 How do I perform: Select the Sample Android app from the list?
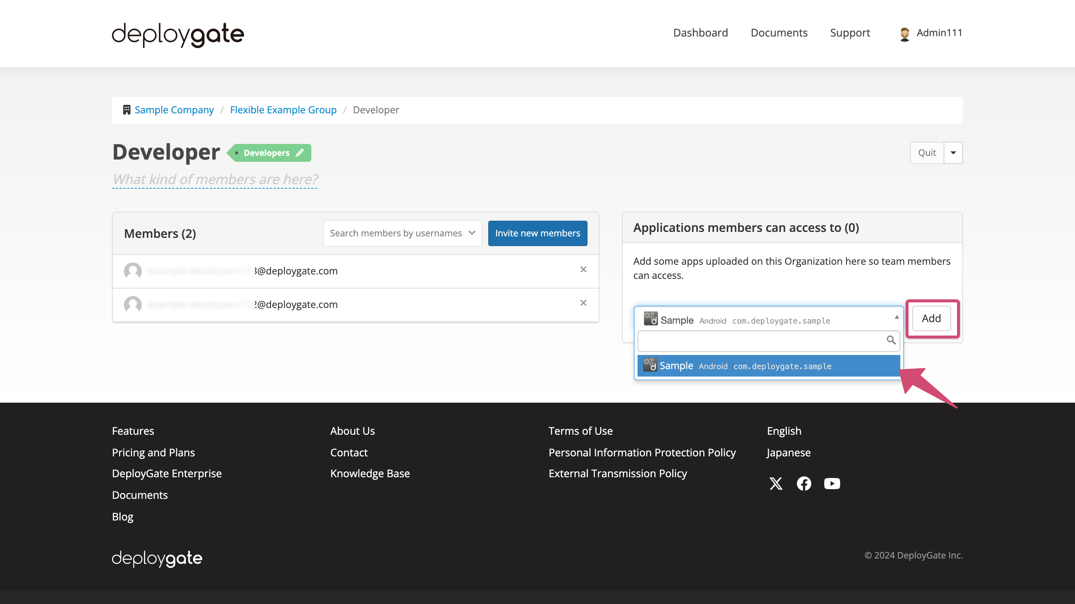pyautogui.click(x=768, y=365)
